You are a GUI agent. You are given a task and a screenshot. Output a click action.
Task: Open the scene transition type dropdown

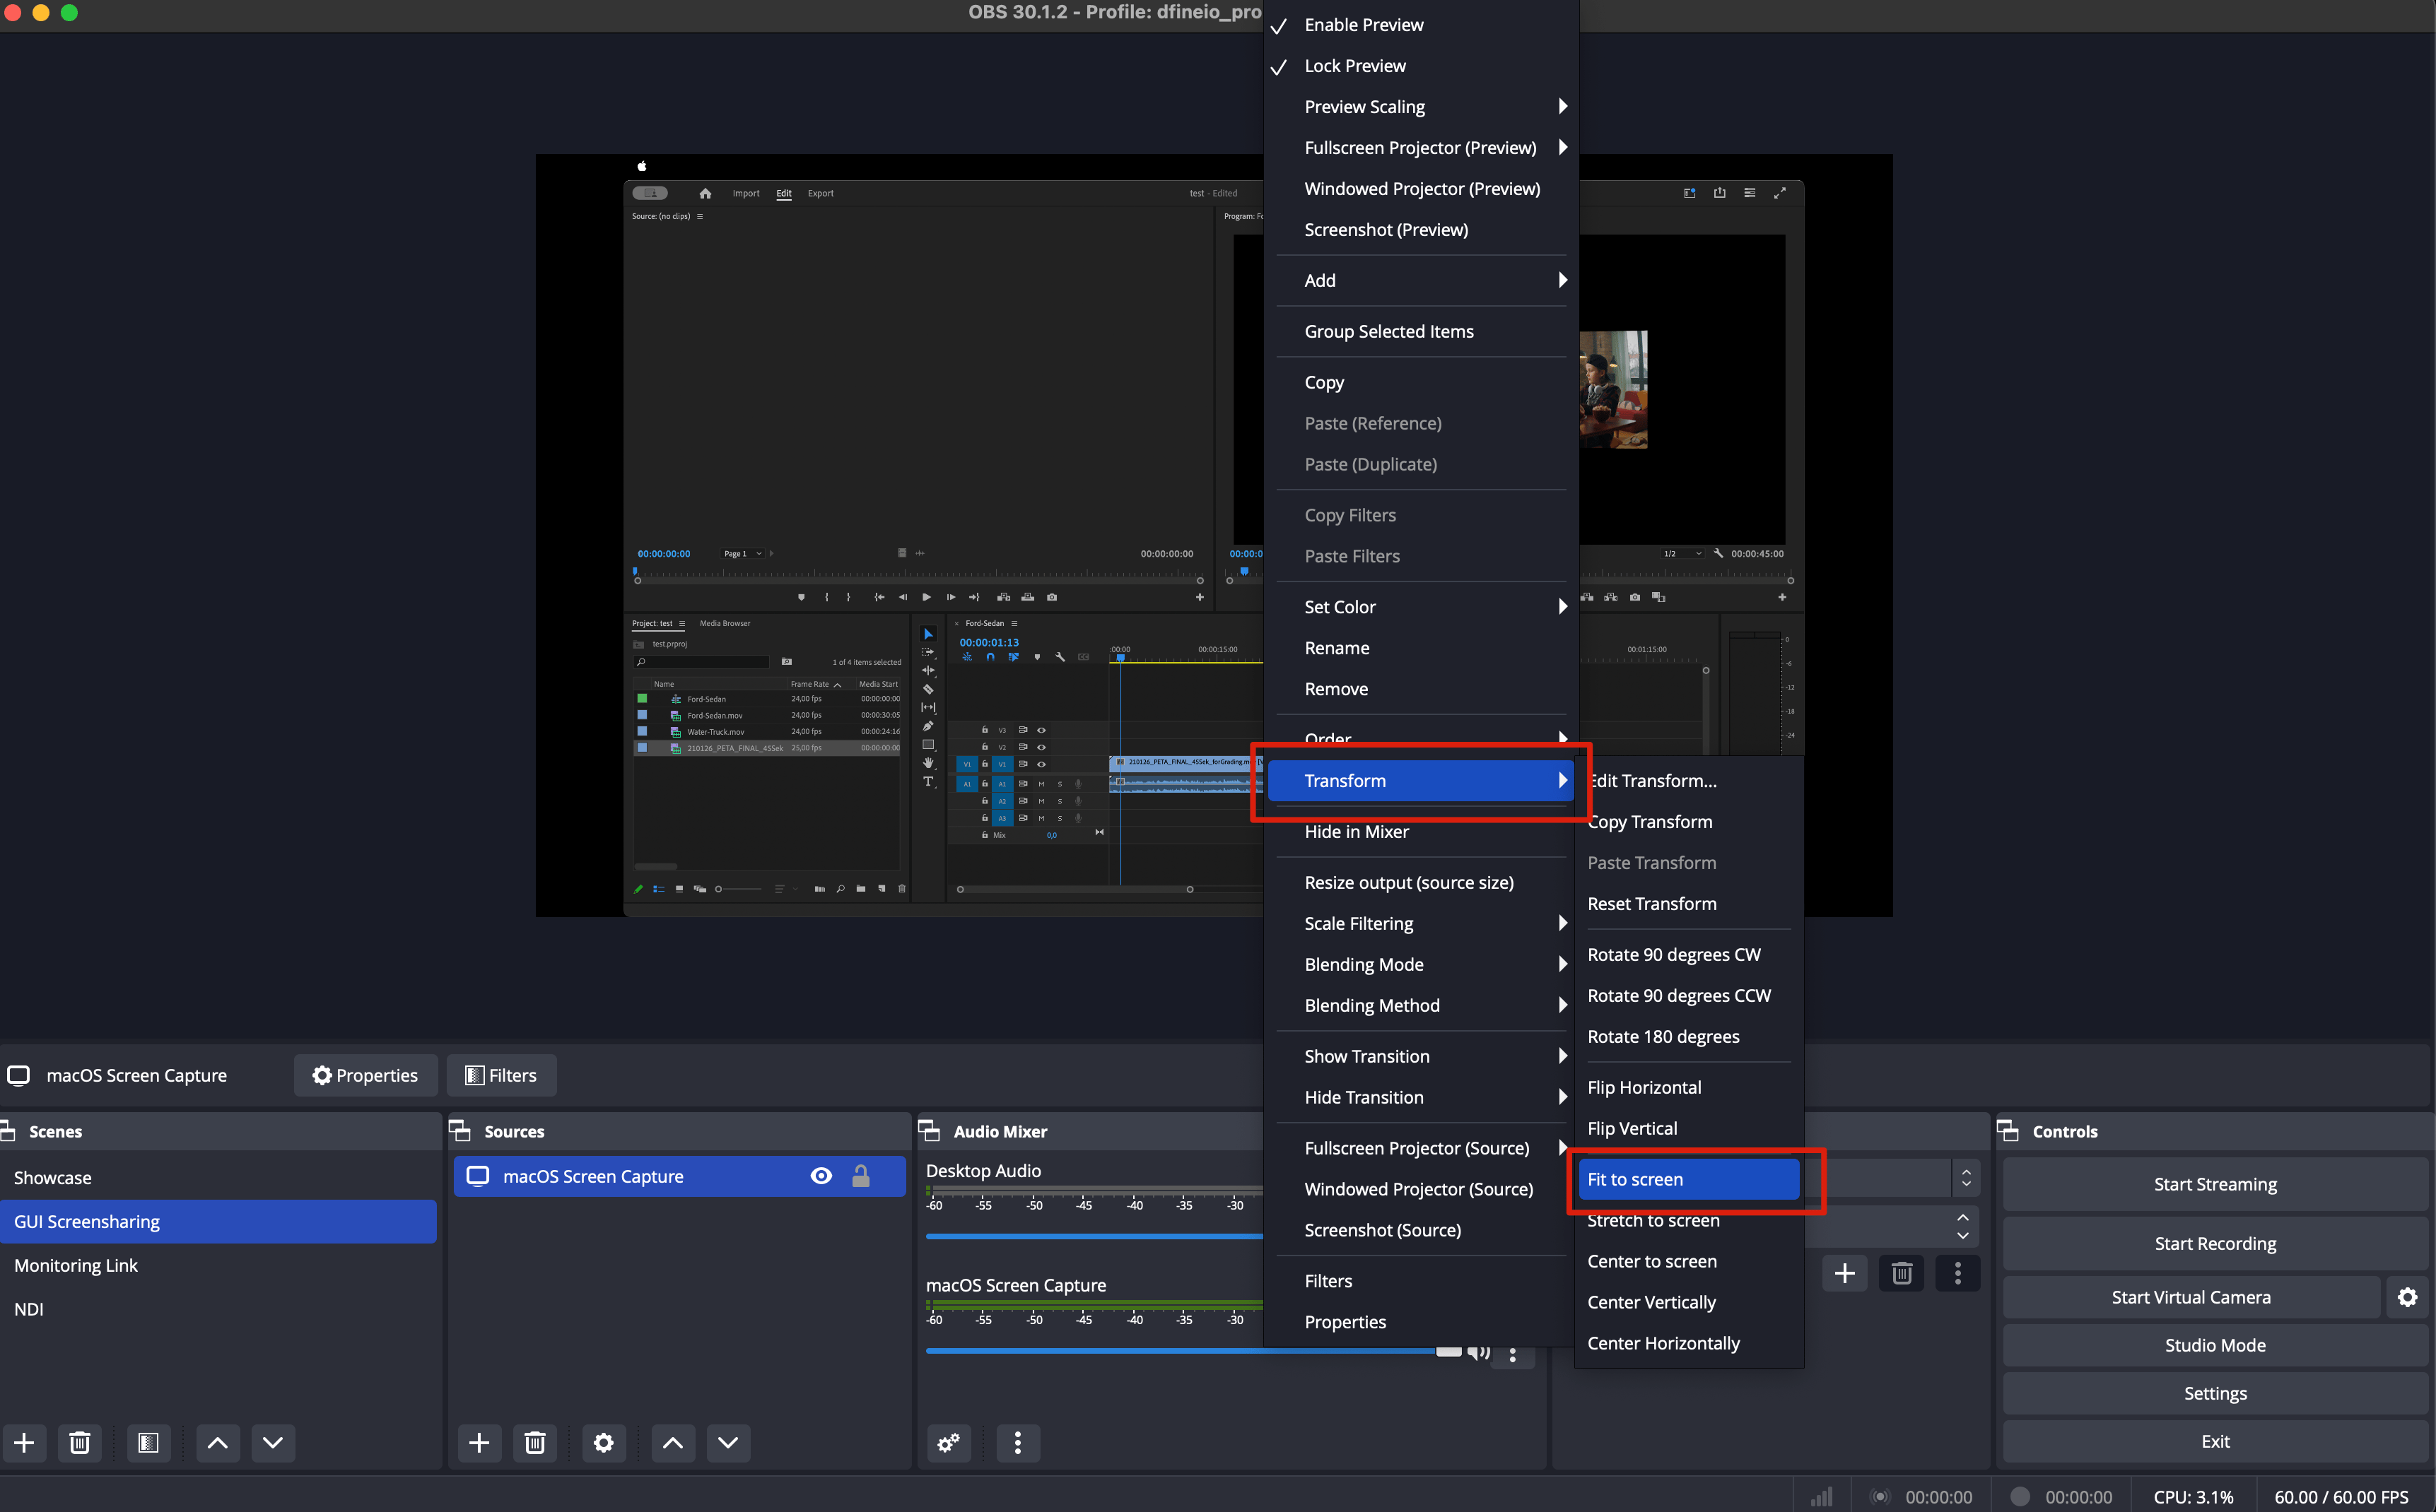1966,1178
